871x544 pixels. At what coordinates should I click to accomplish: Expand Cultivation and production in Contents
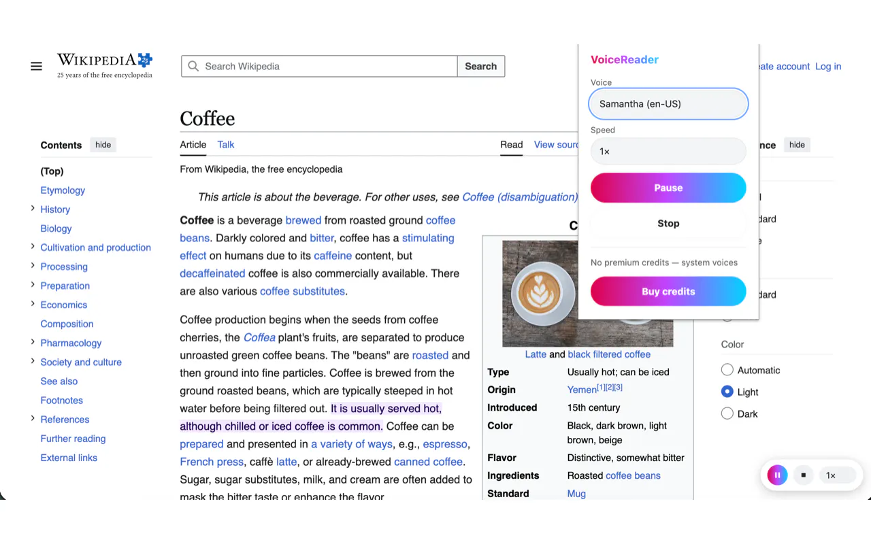click(x=33, y=247)
